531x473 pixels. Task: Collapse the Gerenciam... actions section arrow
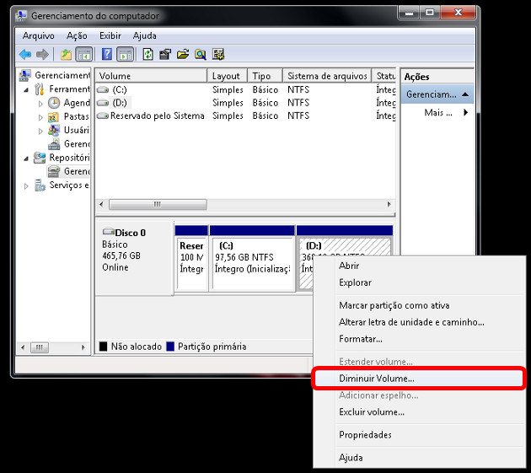465,94
